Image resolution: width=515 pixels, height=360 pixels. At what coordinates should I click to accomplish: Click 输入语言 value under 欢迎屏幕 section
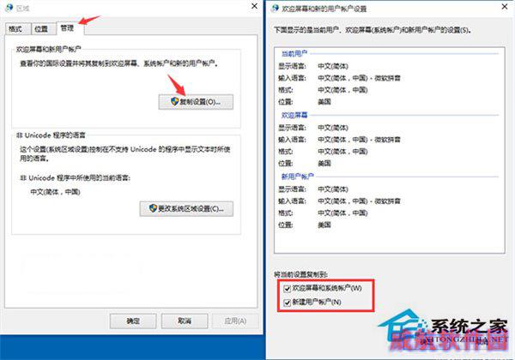tap(359, 140)
